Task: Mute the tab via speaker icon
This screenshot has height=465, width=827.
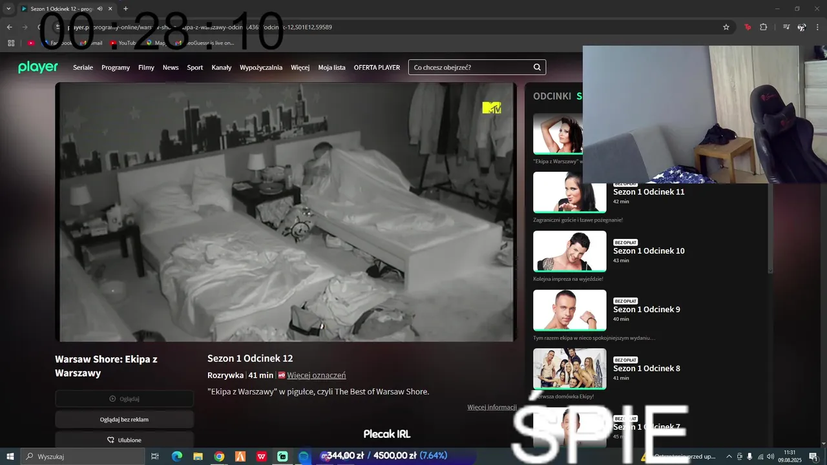Action: click(x=99, y=8)
